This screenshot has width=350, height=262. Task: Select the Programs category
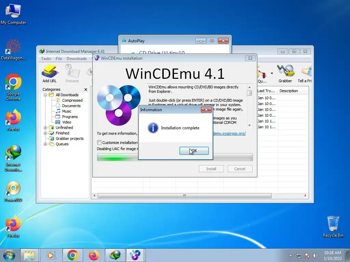pyautogui.click(x=70, y=117)
